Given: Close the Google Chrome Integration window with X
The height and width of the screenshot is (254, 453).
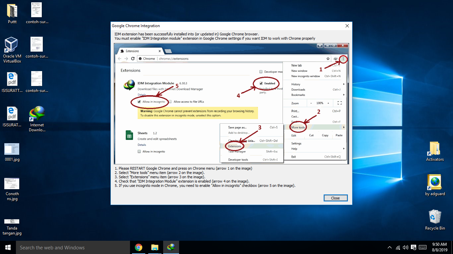Looking at the screenshot, I should pyautogui.click(x=347, y=26).
